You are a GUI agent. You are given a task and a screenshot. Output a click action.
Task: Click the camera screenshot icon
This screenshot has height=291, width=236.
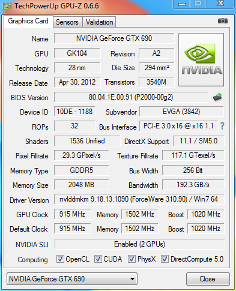[223, 21]
